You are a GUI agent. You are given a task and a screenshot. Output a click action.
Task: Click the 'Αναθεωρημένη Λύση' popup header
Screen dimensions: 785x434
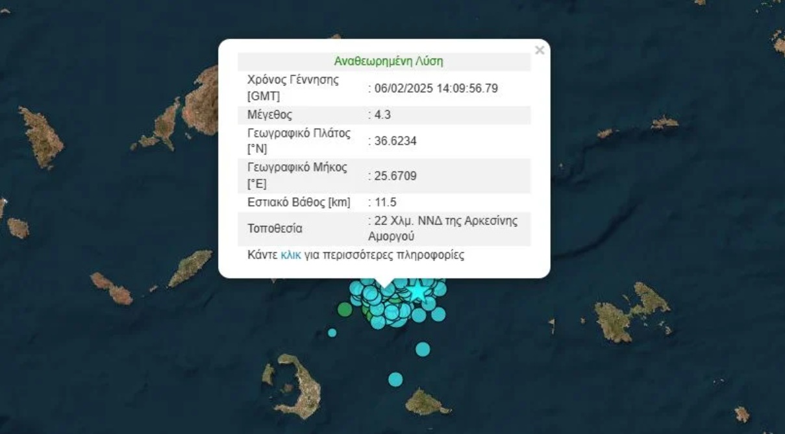[388, 62]
